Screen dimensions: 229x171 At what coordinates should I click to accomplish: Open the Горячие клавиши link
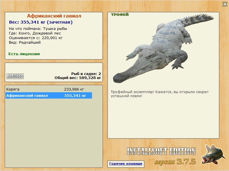(126, 164)
